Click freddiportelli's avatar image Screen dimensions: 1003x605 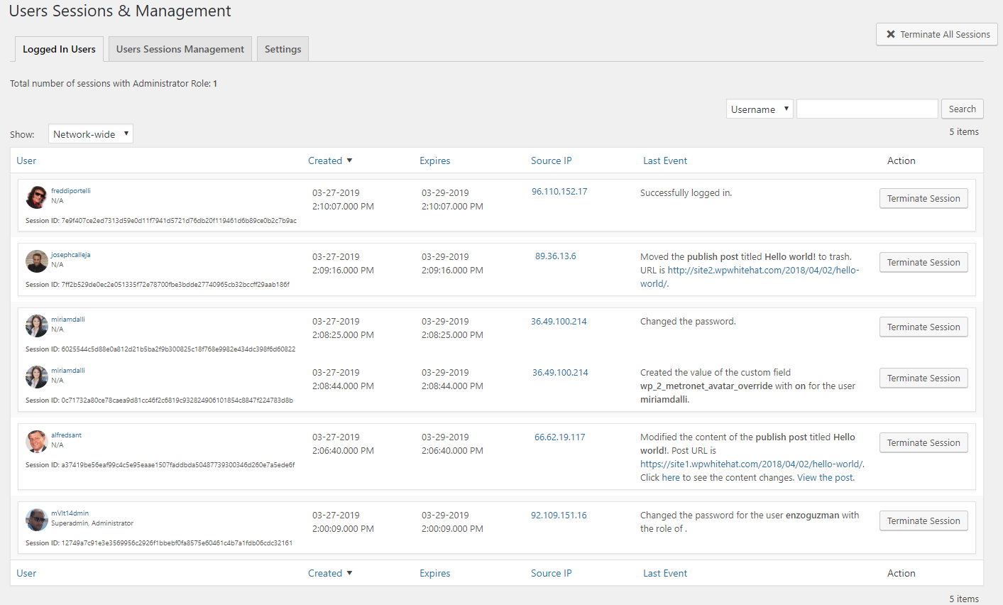pos(37,197)
